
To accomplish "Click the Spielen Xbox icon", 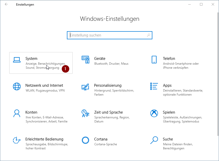I will pyautogui.click(x=154, y=113).
